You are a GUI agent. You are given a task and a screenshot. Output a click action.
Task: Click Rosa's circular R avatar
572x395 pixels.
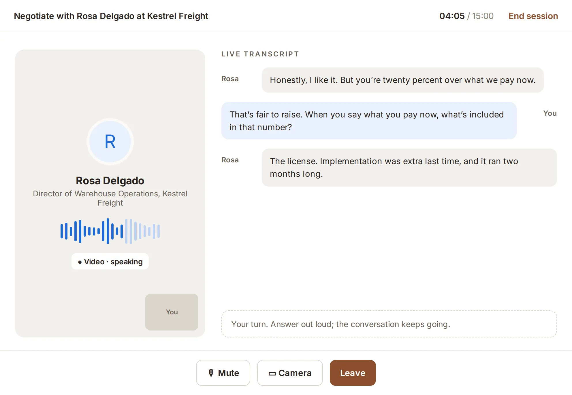110,142
